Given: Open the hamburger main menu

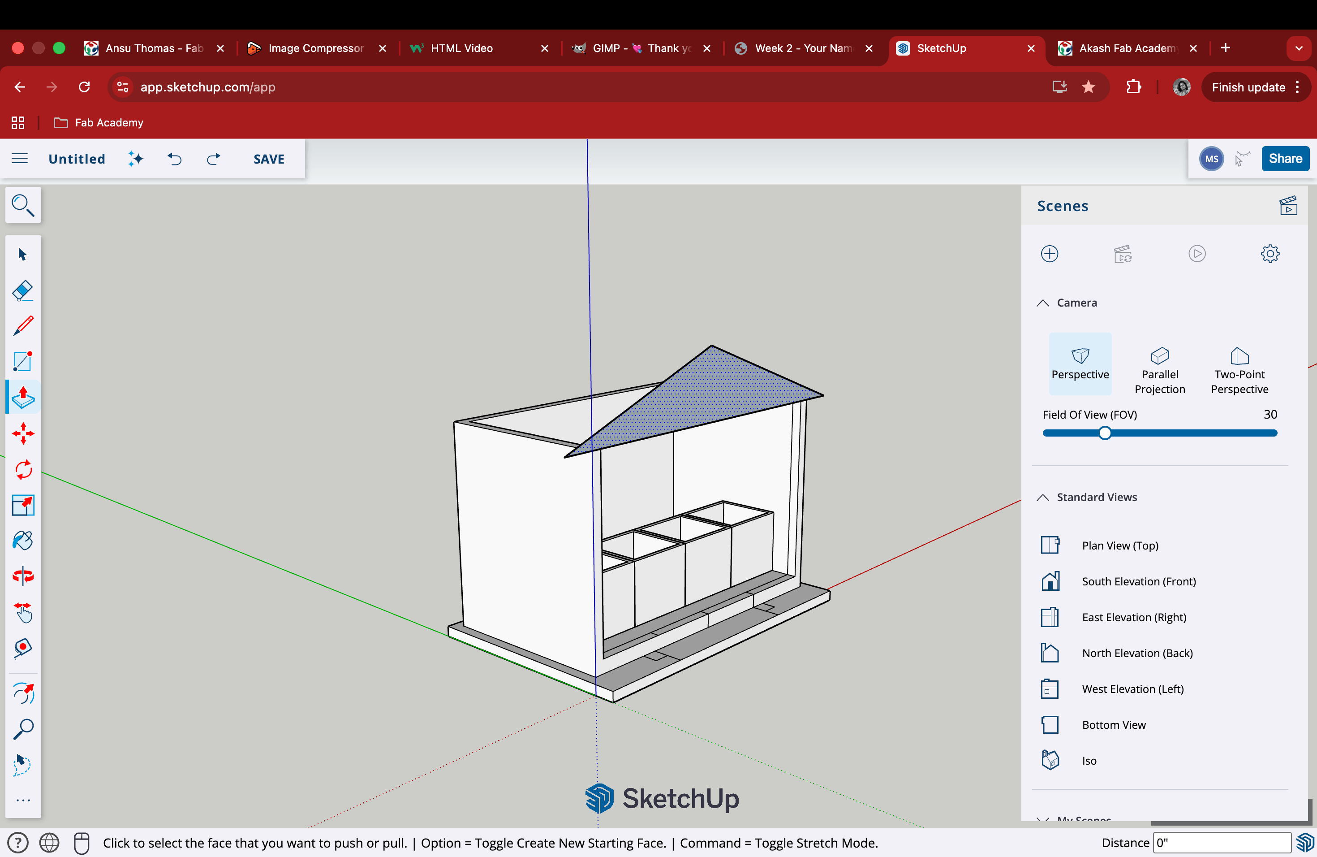Looking at the screenshot, I should pos(19,159).
